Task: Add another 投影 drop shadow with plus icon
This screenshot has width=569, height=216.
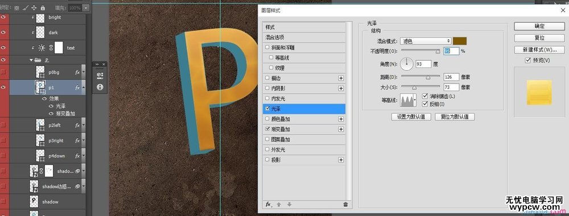Action: (x=341, y=160)
